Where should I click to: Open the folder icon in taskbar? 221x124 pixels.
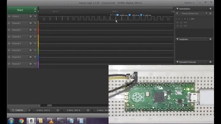click(41, 121)
